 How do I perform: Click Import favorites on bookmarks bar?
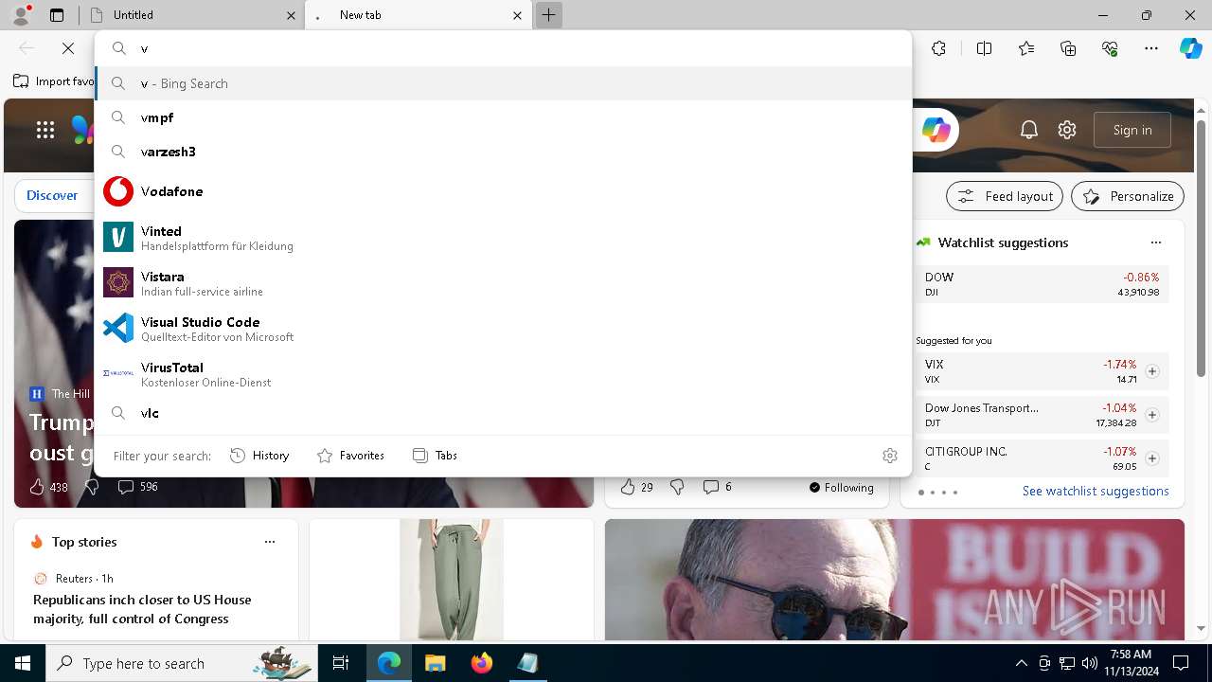point(54,81)
